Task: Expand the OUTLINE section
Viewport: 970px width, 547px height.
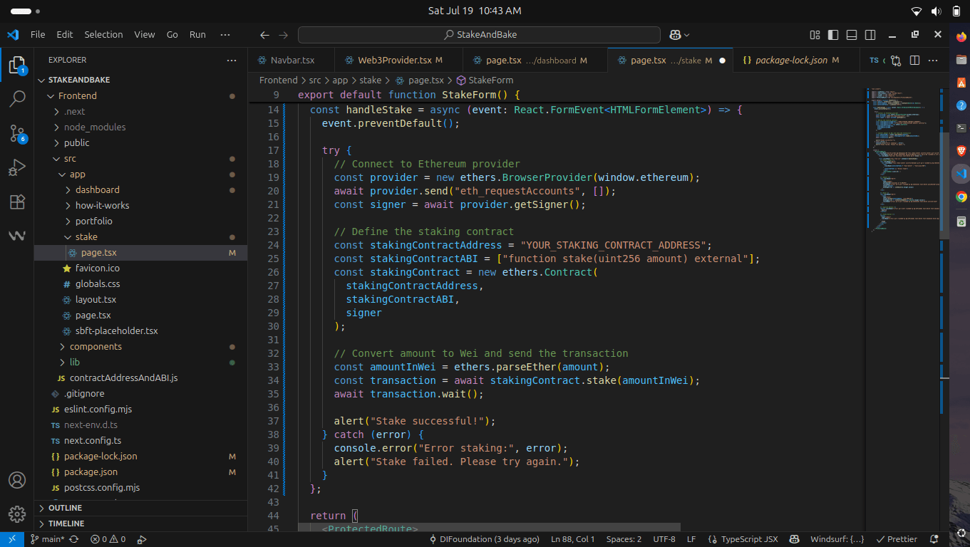Action: [x=65, y=508]
